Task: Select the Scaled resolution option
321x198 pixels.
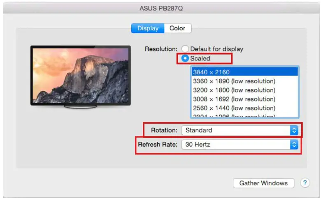Action: tap(186, 58)
